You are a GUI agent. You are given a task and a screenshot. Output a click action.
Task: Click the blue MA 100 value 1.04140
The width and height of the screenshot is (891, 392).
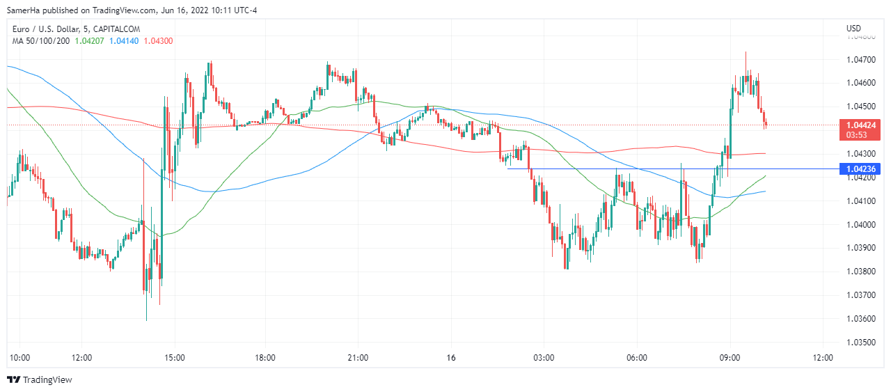(x=124, y=41)
